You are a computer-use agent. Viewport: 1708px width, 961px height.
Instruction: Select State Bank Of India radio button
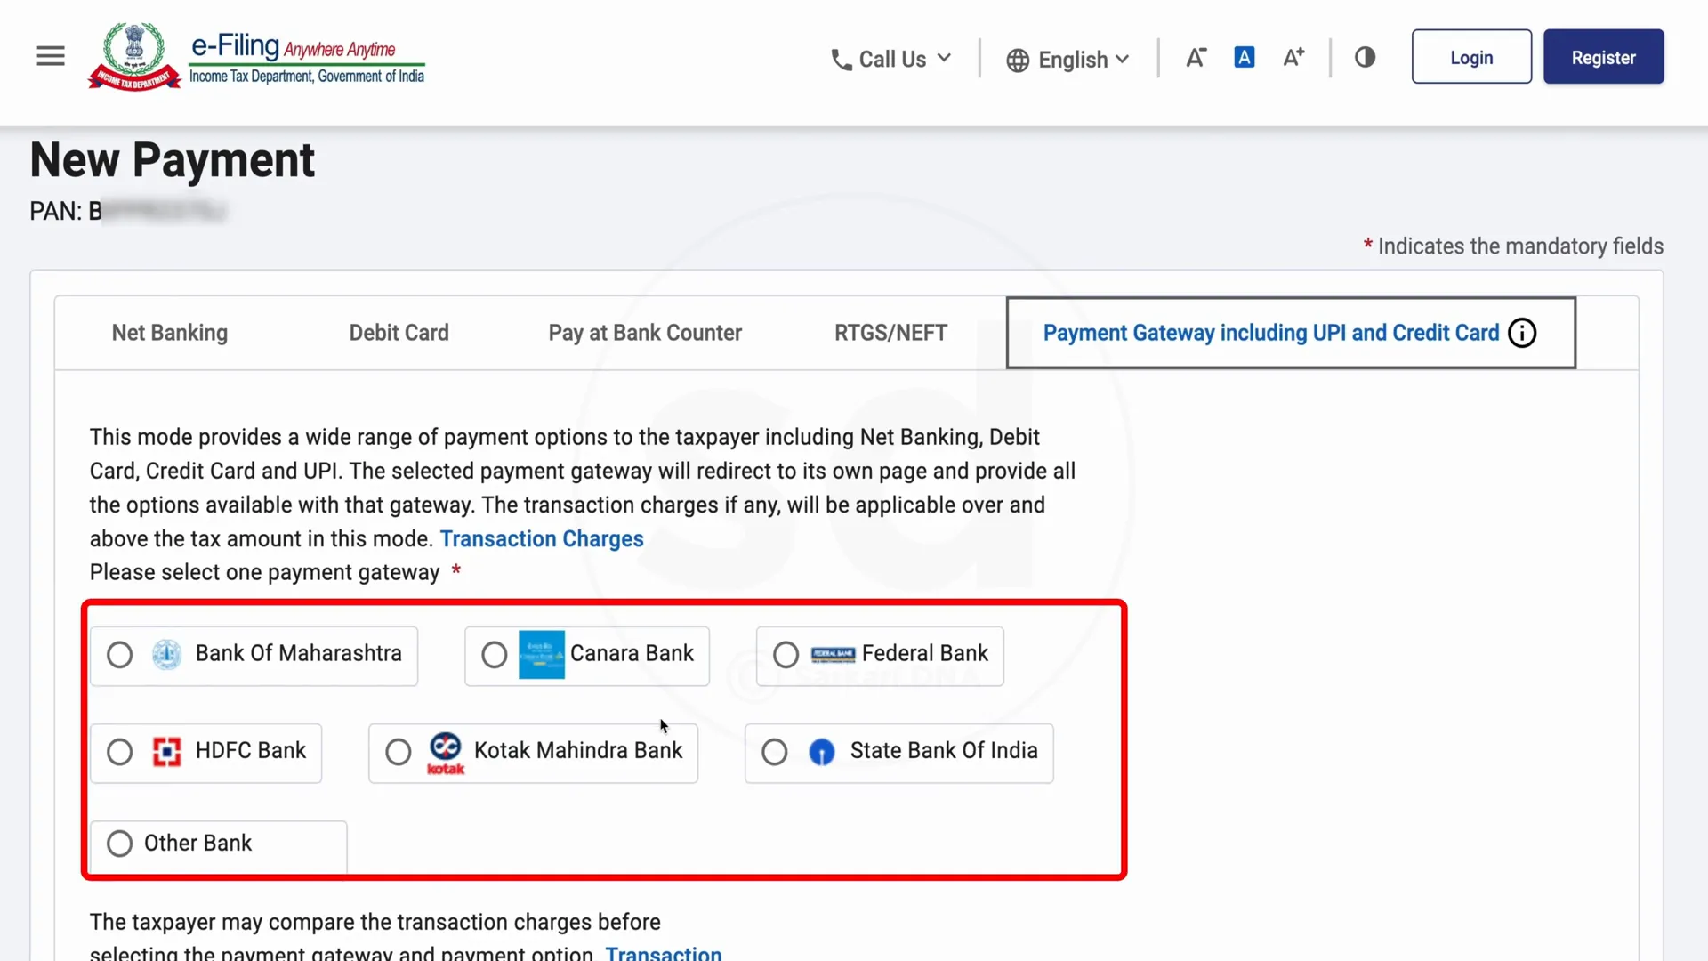(775, 752)
